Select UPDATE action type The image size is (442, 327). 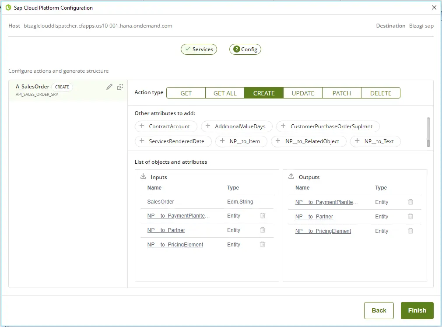click(303, 93)
